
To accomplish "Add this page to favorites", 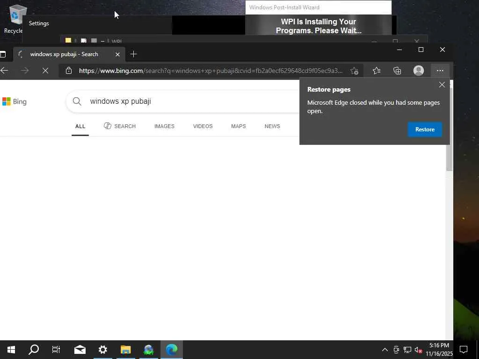I will [355, 71].
